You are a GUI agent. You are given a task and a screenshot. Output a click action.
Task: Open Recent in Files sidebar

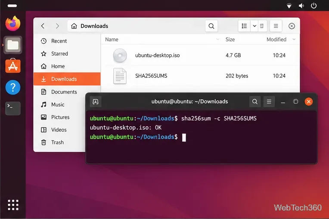(67, 41)
